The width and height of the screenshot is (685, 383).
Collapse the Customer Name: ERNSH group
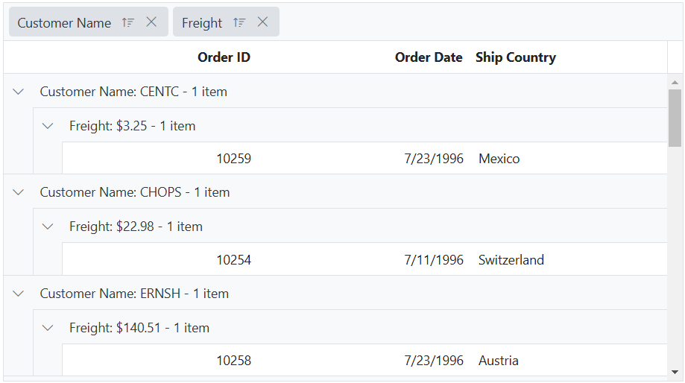tap(19, 294)
